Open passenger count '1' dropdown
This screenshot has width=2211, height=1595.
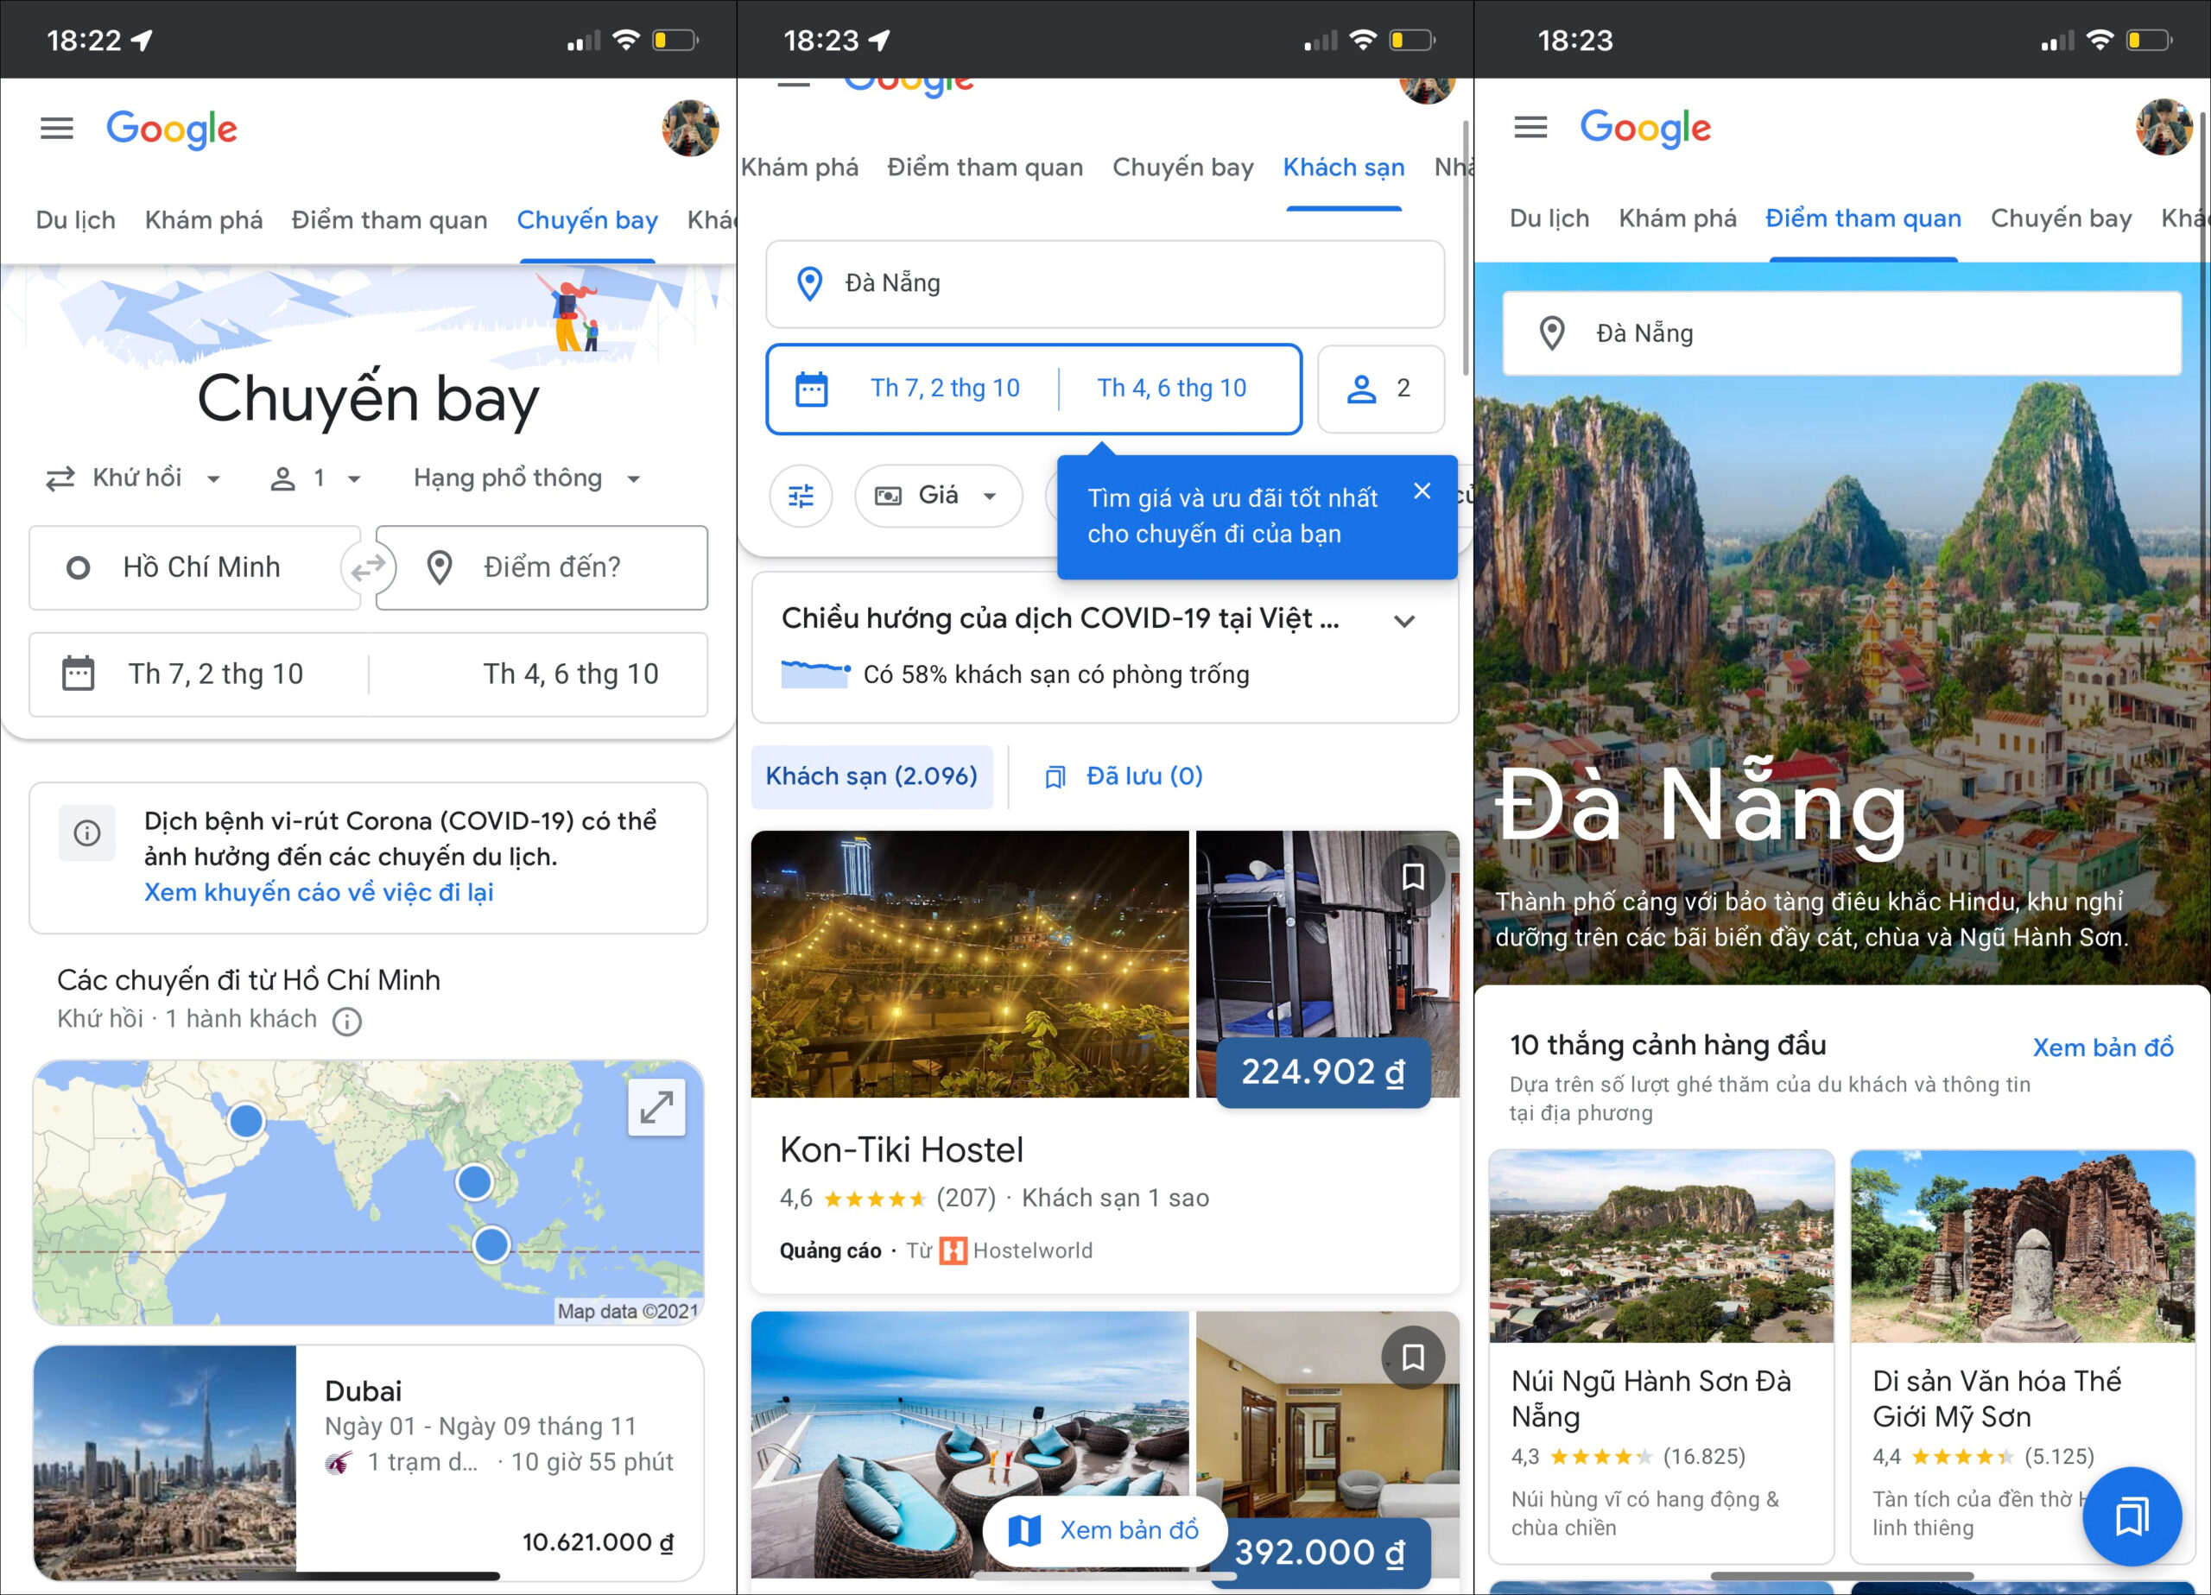316,478
